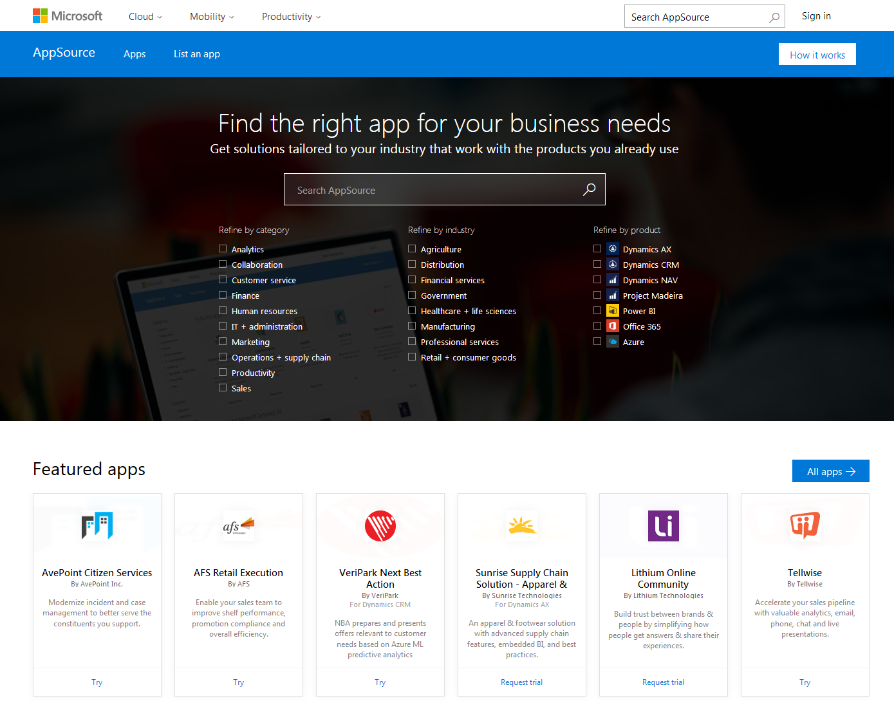This screenshot has width=894, height=721.
Task: Check the Power BI product checkbox
Action: click(x=597, y=310)
